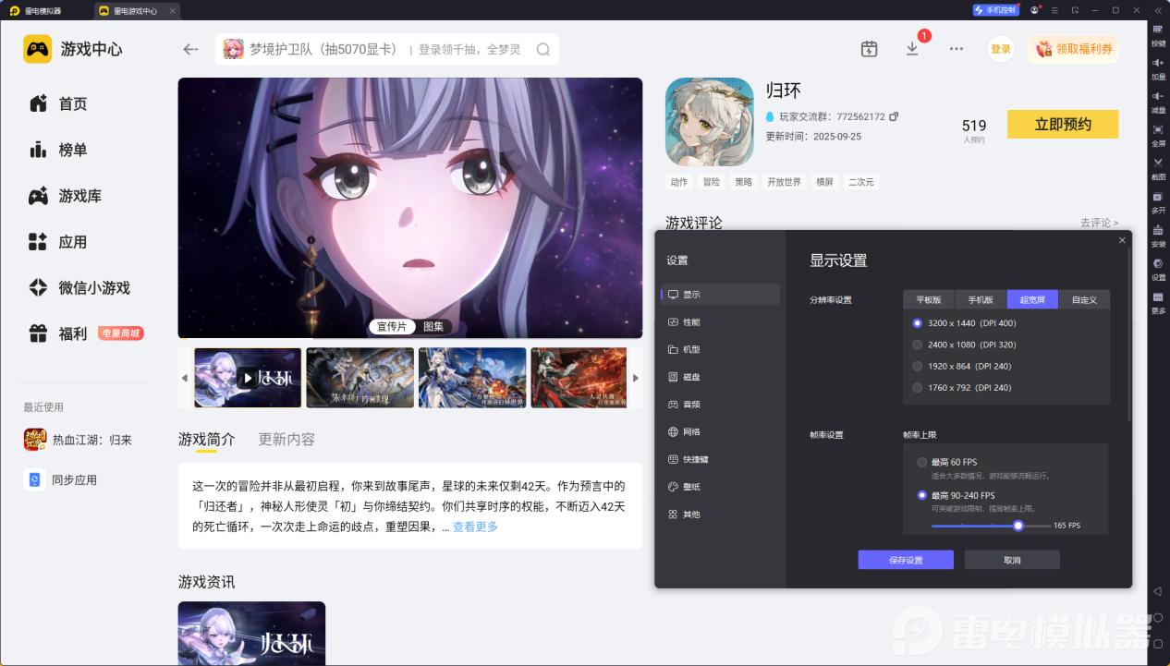Toggle 全屏 fullscreen from the right sidebar
Screen dimensions: 1170x666
click(x=1158, y=134)
